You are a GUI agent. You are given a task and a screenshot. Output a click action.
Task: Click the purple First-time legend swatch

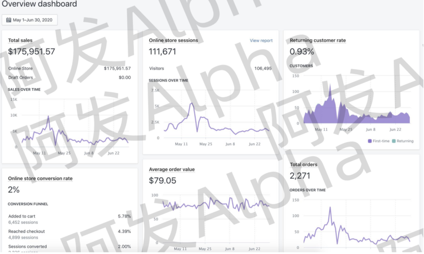[370, 141]
